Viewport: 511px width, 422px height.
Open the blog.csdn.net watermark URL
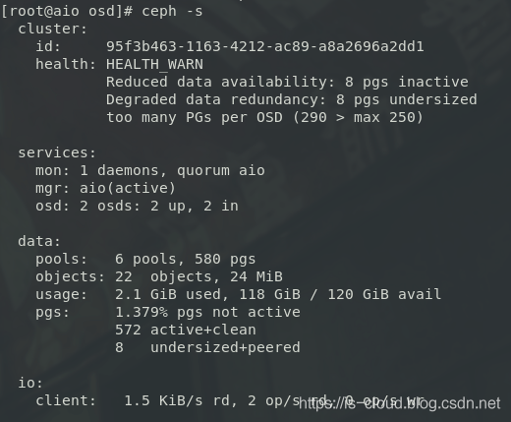coord(400,403)
